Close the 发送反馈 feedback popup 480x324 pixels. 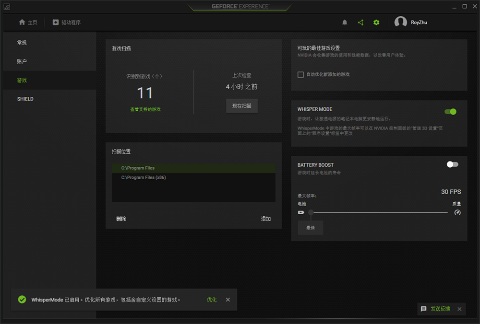(x=459, y=309)
